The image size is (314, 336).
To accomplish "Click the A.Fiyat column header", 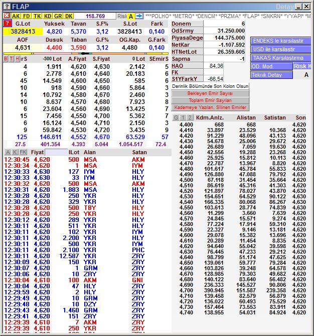I will click(x=77, y=59).
